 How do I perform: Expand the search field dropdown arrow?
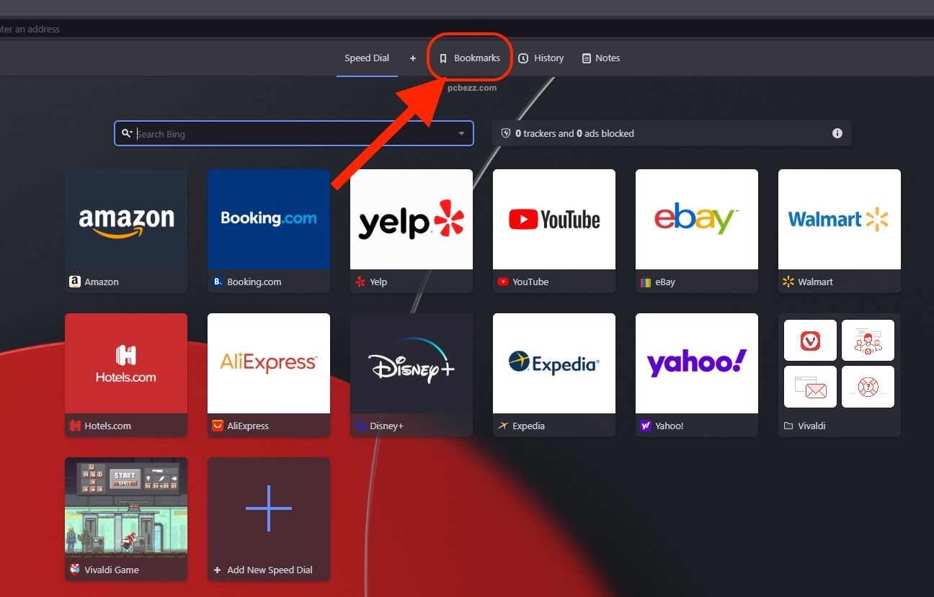[461, 134]
